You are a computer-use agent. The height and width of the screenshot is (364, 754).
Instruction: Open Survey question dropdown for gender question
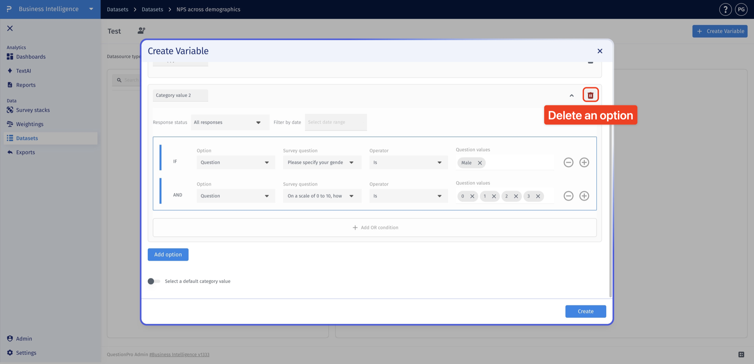(x=322, y=162)
